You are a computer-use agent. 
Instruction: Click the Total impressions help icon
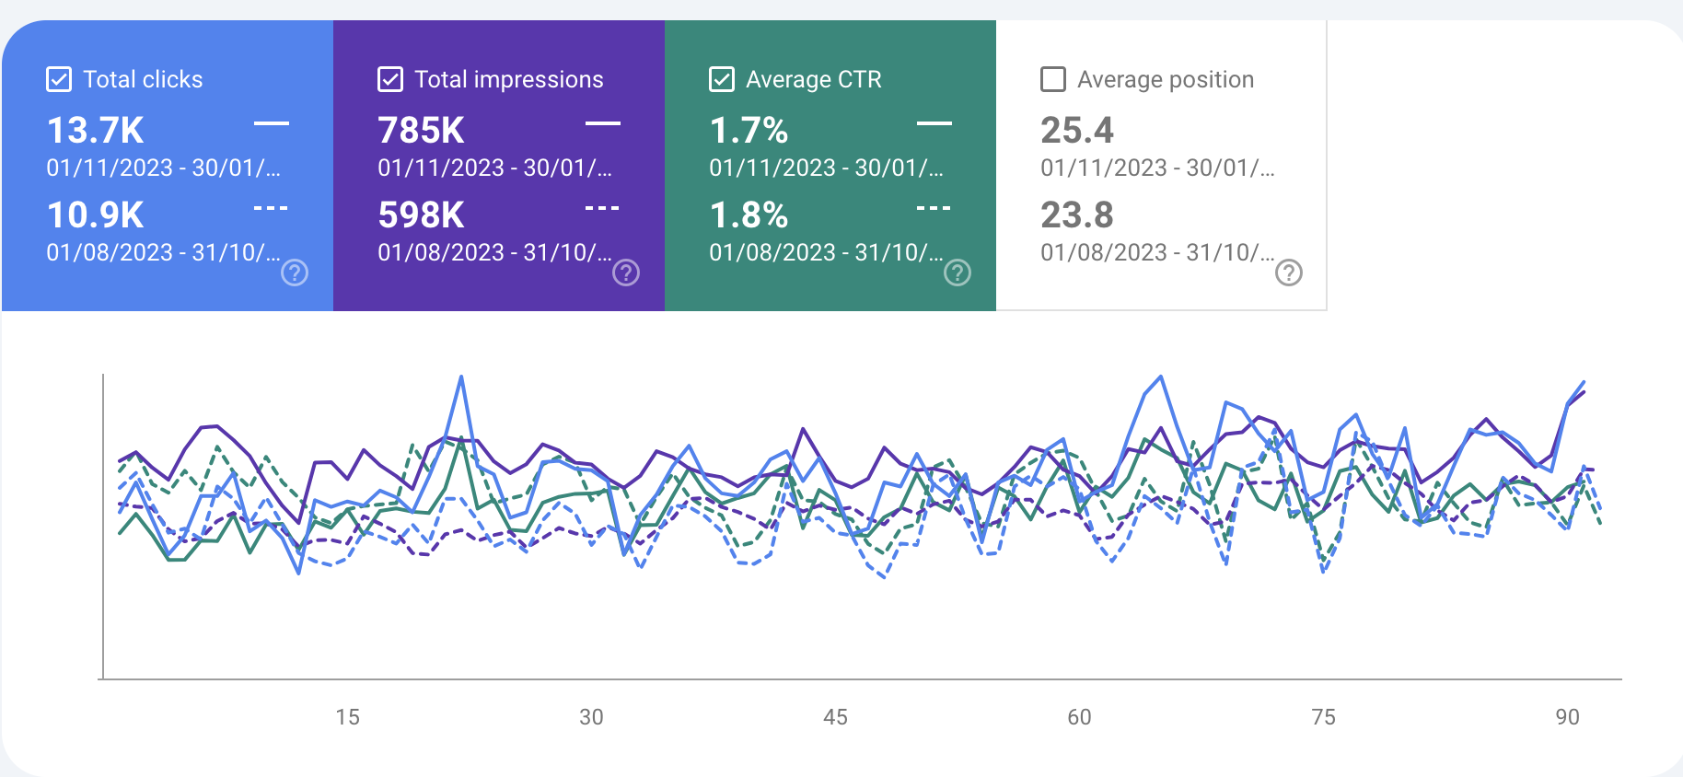pos(626,273)
